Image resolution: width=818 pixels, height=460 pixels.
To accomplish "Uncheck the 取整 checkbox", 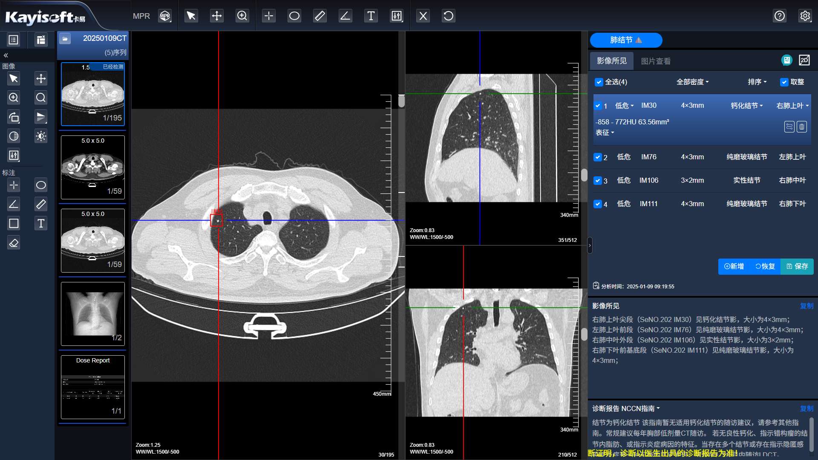I will point(784,82).
